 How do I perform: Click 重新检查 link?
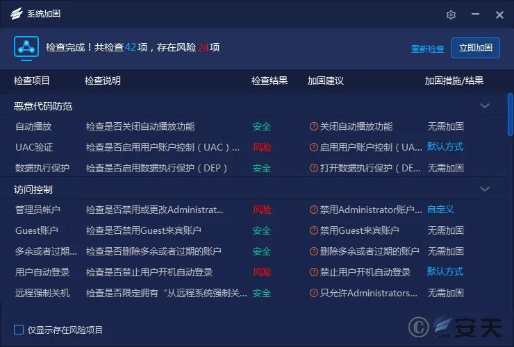coord(428,49)
